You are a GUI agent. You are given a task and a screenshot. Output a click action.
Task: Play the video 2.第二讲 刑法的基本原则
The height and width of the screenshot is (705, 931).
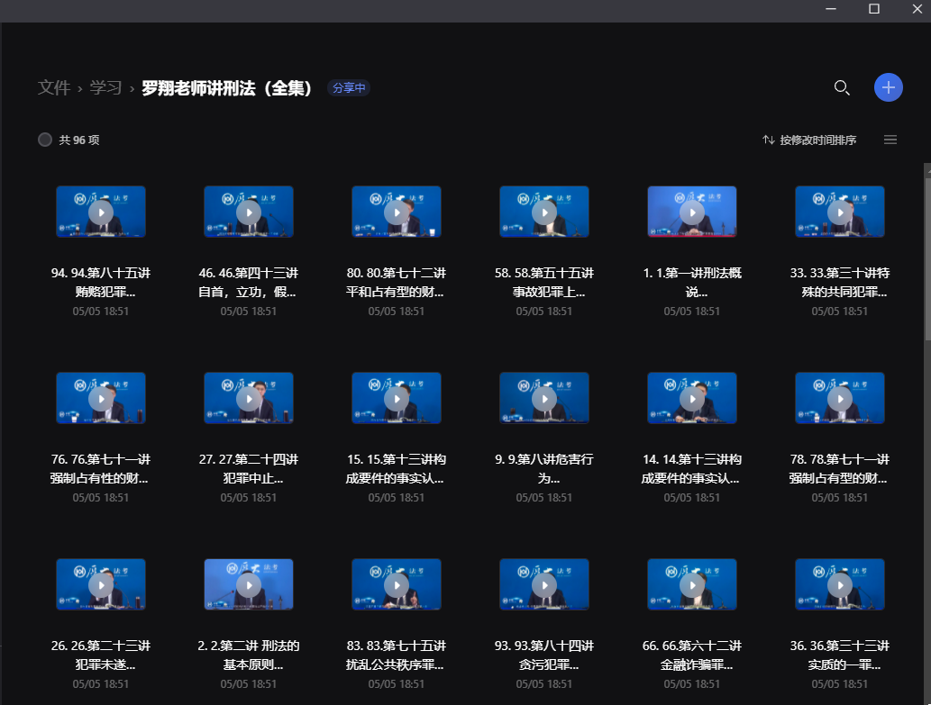(x=249, y=584)
